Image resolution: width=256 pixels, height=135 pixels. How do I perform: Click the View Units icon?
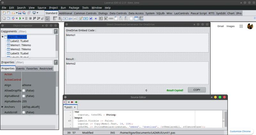[x=4, y=19]
